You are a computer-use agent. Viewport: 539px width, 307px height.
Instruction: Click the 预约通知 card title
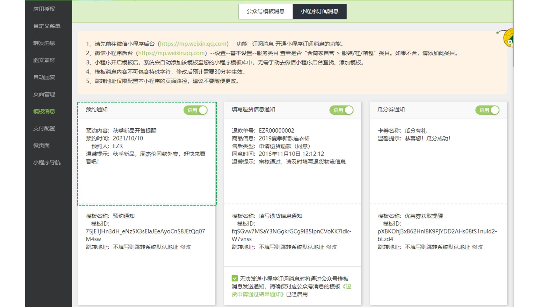96,110
